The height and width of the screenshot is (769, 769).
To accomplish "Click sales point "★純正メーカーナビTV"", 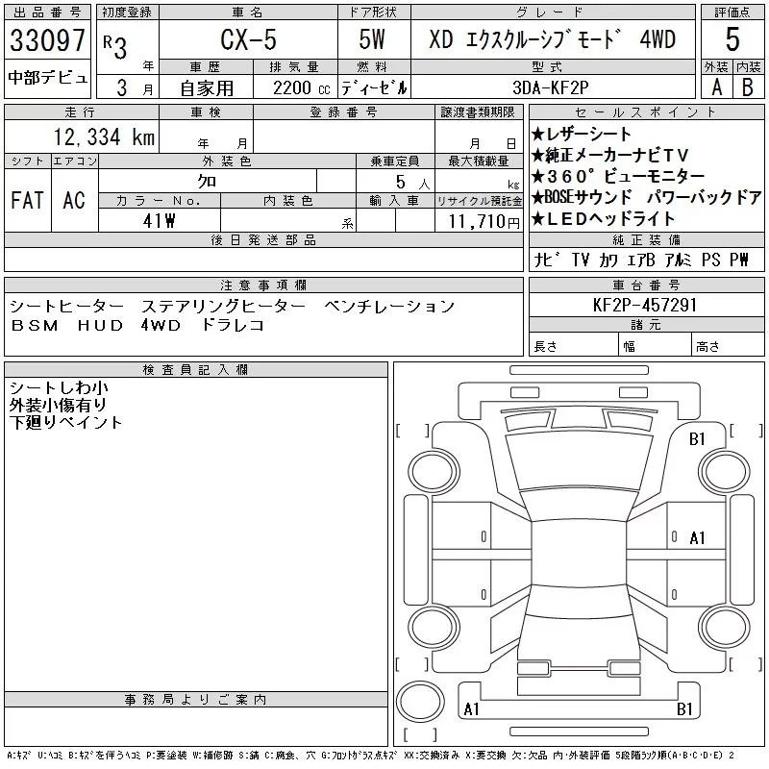I will (610, 156).
